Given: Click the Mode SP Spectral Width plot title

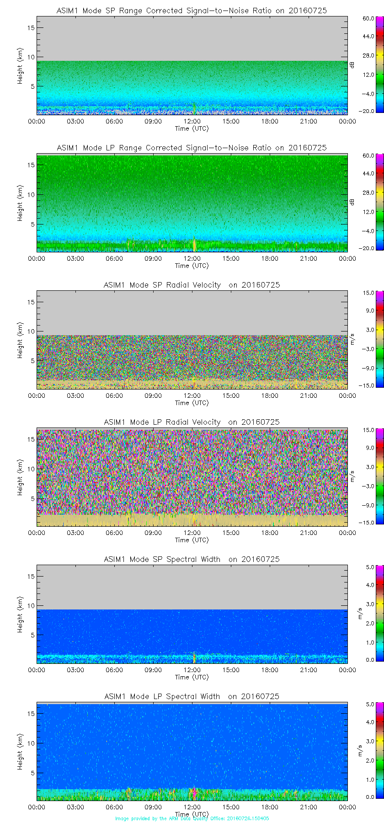Looking at the screenshot, I should click(x=192, y=559).
